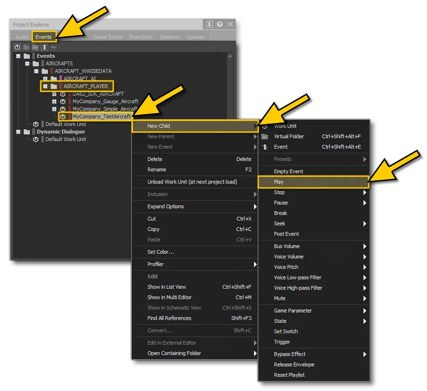427x391 pixels.
Task: Click the outlined-folder toolbar icon
Action: [35, 47]
